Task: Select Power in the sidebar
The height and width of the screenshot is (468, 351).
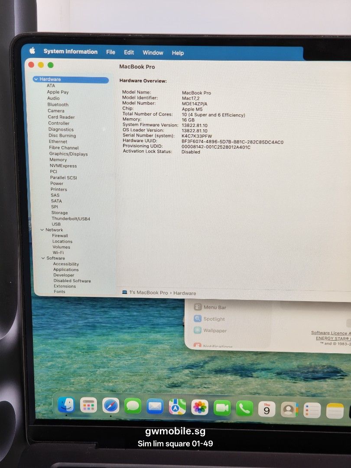Action: coord(57,183)
